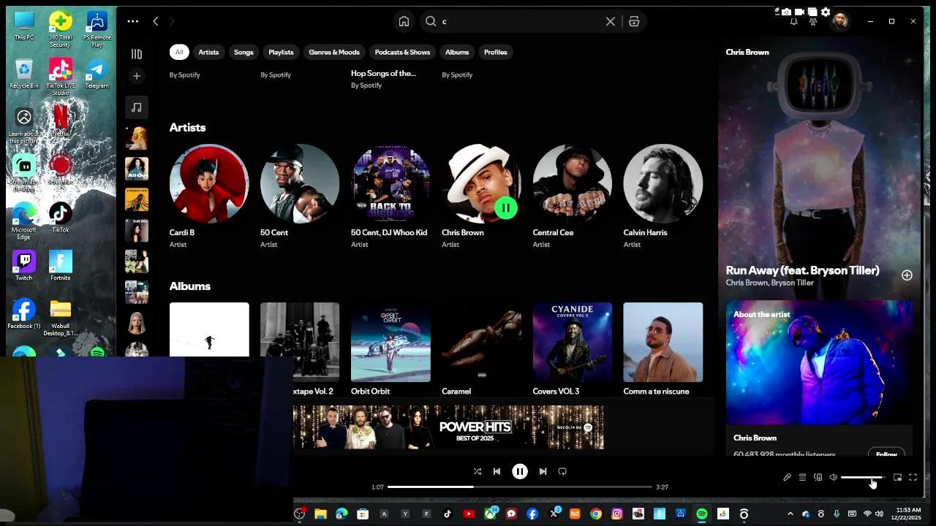
Task: Toggle the lyrics microphone icon
Action: click(x=787, y=478)
